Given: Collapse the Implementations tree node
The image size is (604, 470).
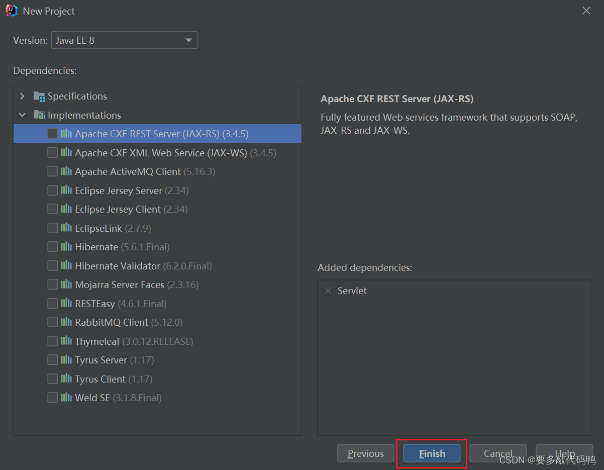Looking at the screenshot, I should click(22, 115).
